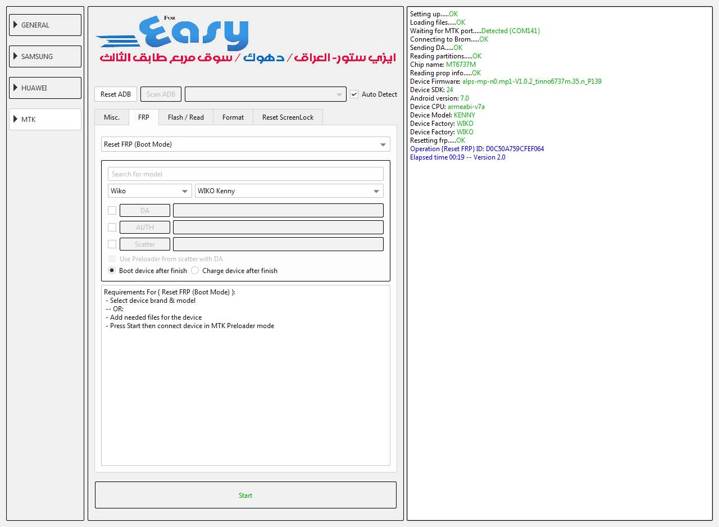Click the Android version: 7.0 log line
The height and width of the screenshot is (527, 719).
[x=439, y=98]
